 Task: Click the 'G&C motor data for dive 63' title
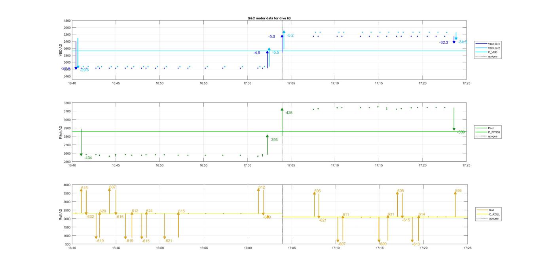pyautogui.click(x=269, y=18)
